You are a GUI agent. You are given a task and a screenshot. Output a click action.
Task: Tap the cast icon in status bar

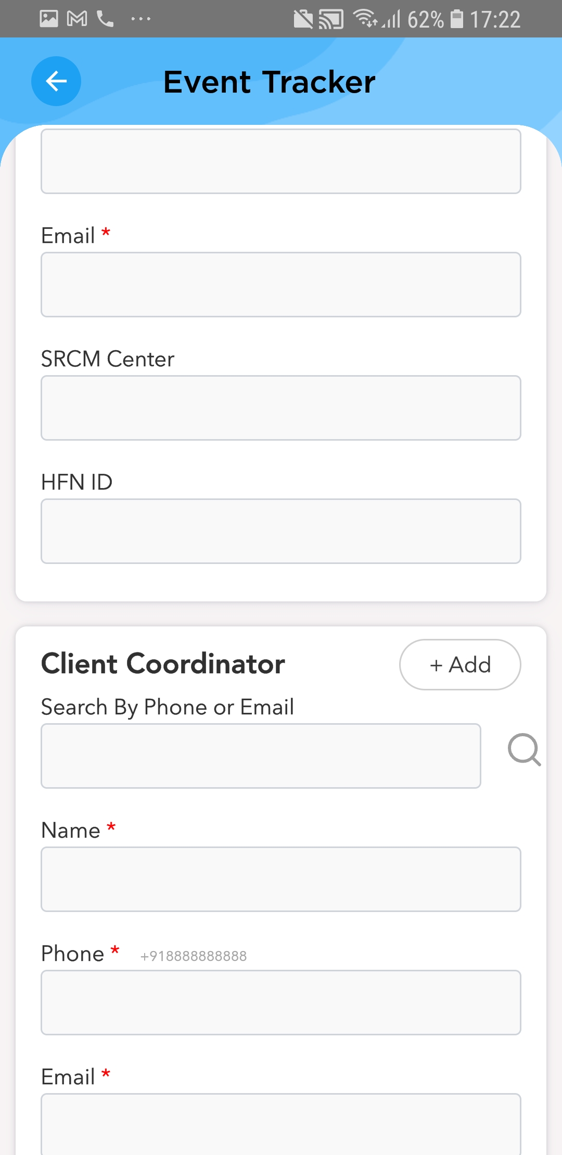coord(331,20)
